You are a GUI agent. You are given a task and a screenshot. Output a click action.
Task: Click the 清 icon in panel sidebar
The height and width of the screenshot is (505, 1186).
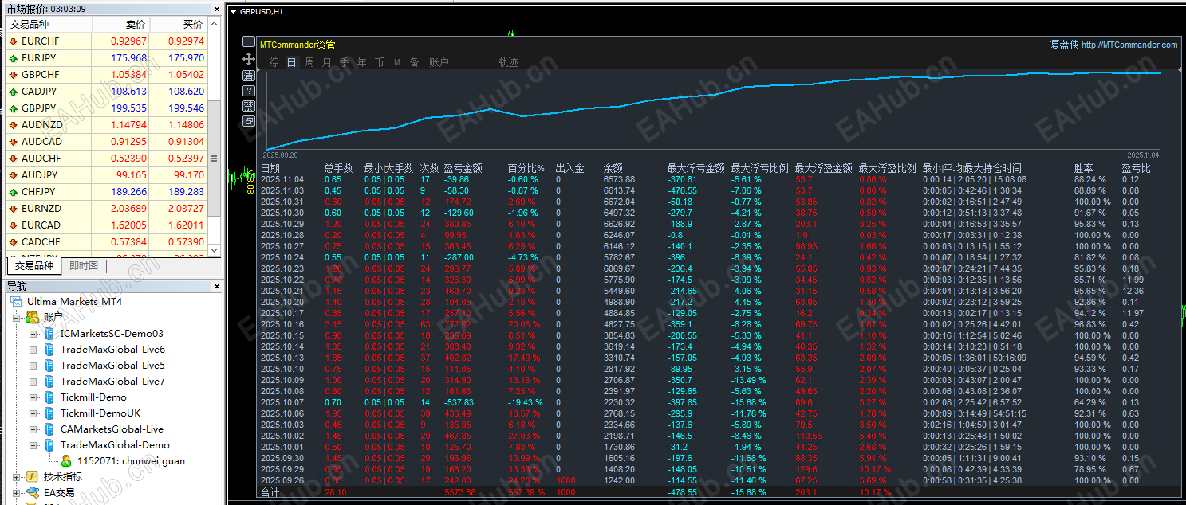tap(248, 75)
